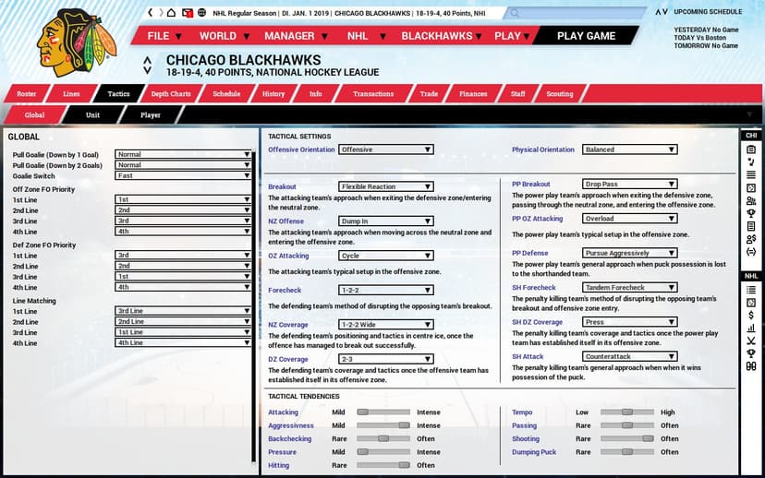
Task: Open SH Forecheck Tandem Forecheck dropdown
Action: [630, 288]
